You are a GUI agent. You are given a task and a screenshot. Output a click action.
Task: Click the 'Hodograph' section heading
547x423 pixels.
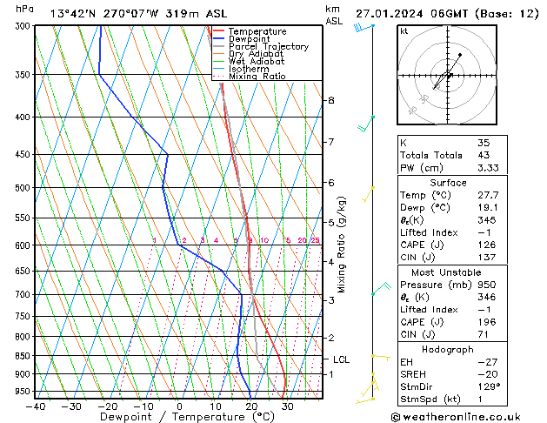(448, 349)
